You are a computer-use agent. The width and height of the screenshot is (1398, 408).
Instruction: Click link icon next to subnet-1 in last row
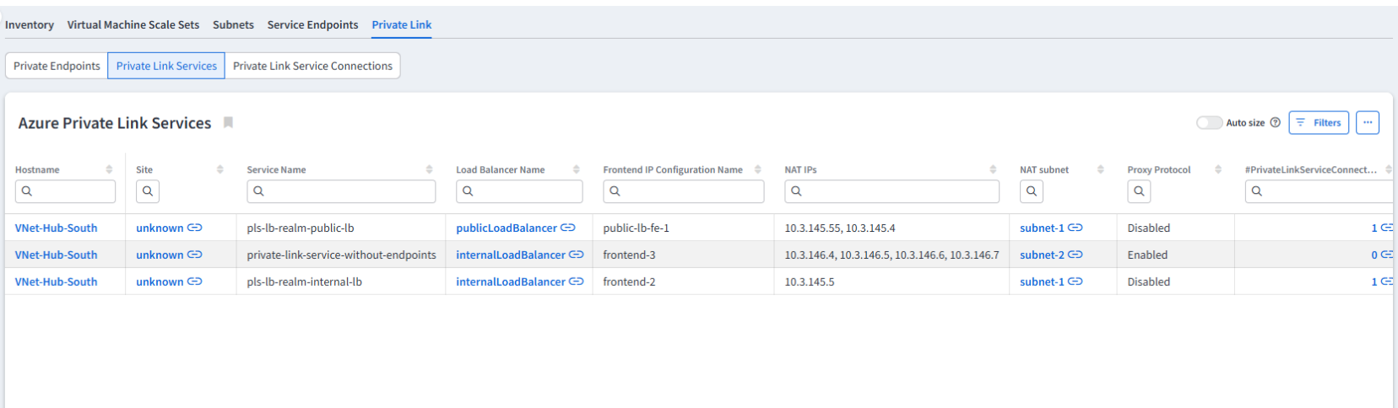pos(1075,282)
